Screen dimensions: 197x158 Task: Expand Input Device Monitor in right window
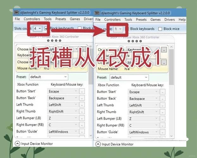pyautogui.click(x=98, y=144)
